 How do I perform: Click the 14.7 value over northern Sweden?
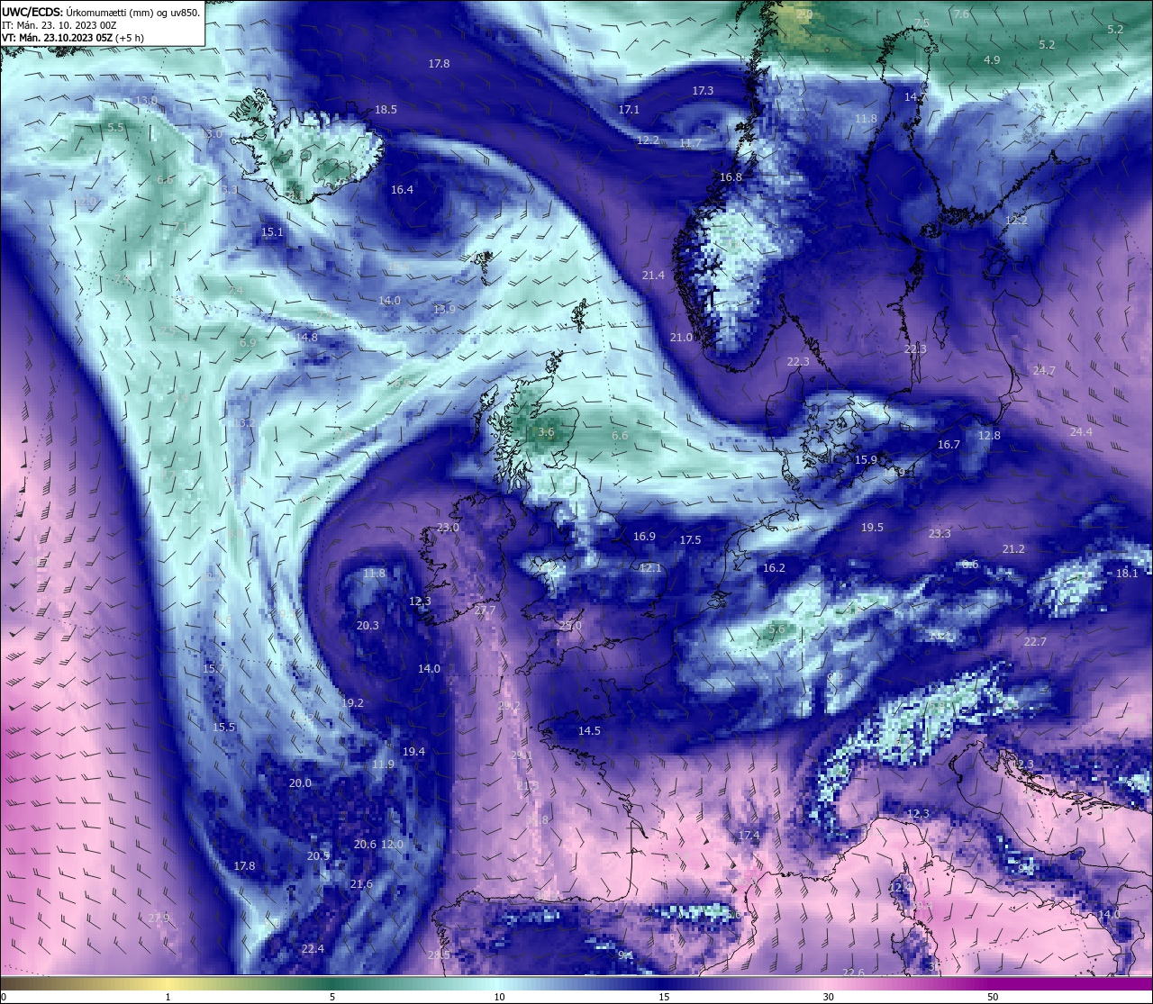pos(915,96)
